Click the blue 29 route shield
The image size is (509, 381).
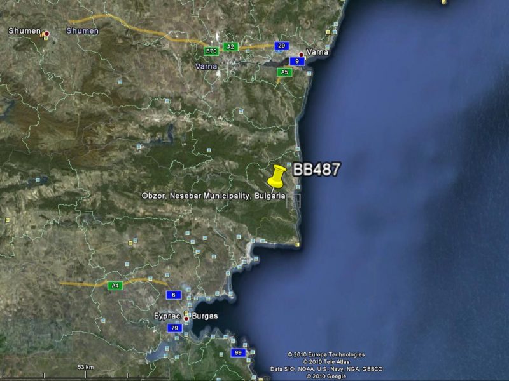tap(281, 46)
